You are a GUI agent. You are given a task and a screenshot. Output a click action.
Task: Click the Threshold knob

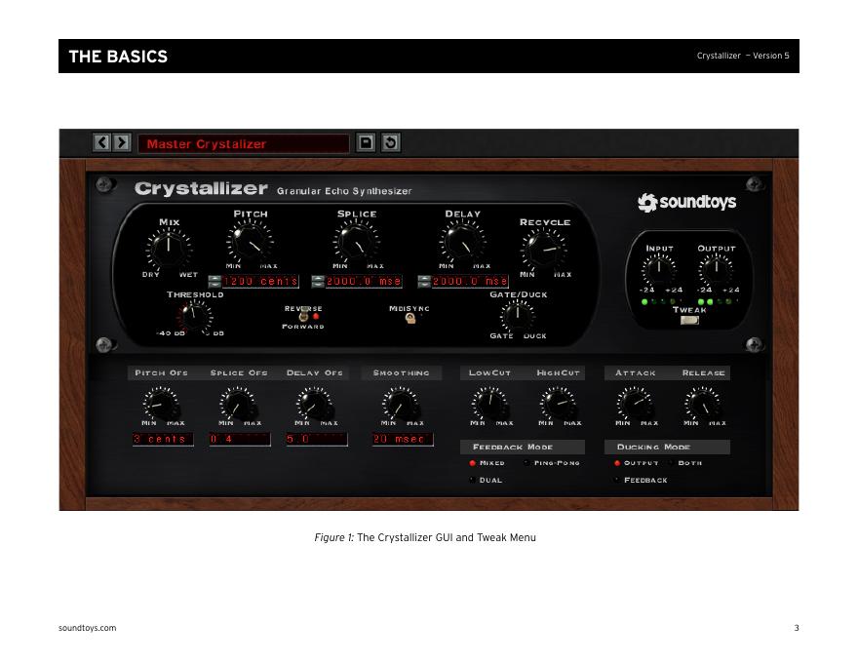click(x=194, y=316)
